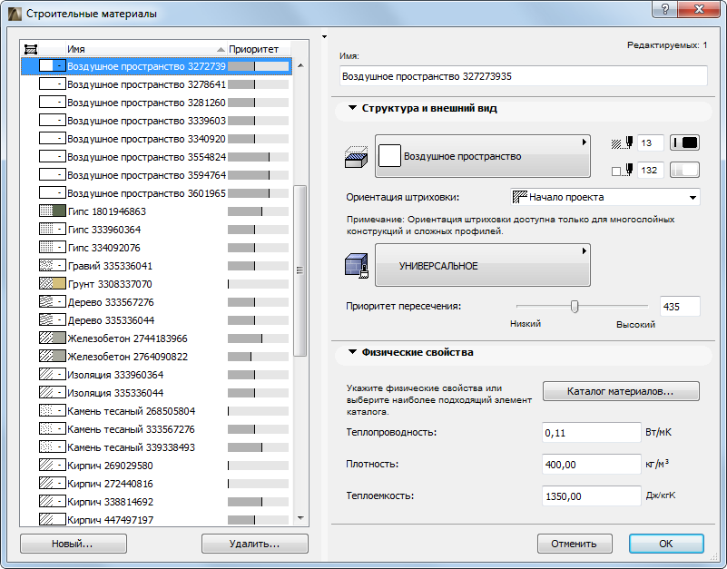Click the fill background pen icon
The image size is (727, 569).
click(623, 171)
